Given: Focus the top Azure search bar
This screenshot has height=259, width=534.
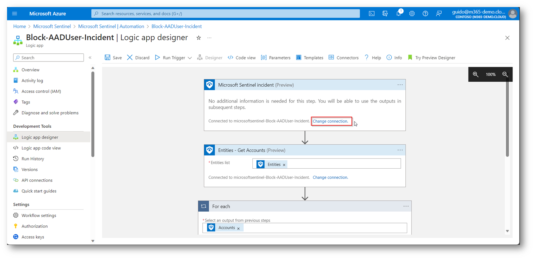Looking at the screenshot, I should pyautogui.click(x=226, y=13).
